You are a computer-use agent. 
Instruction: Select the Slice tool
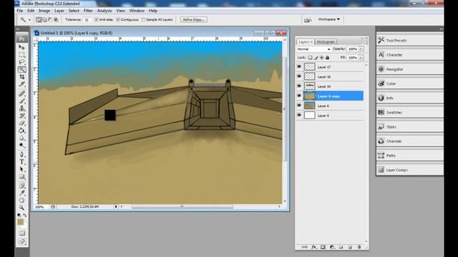coord(21,84)
